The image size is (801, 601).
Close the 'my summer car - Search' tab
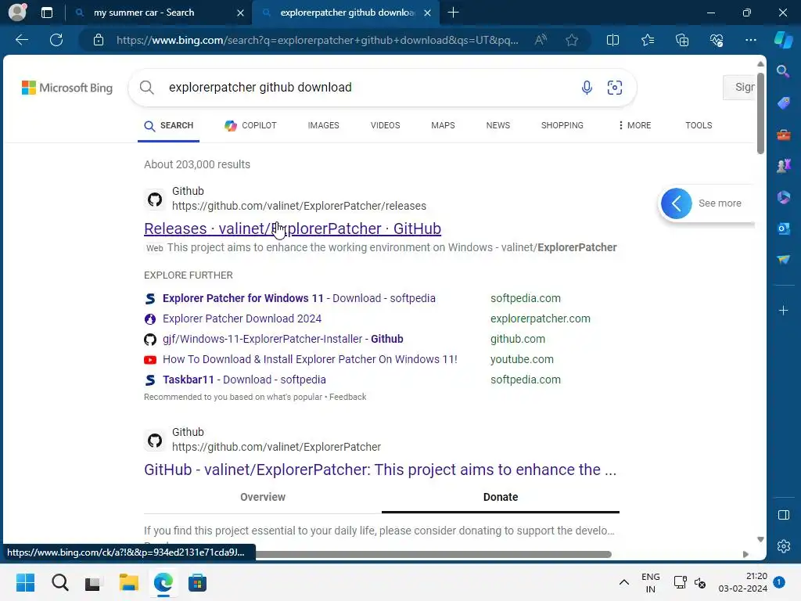click(240, 13)
